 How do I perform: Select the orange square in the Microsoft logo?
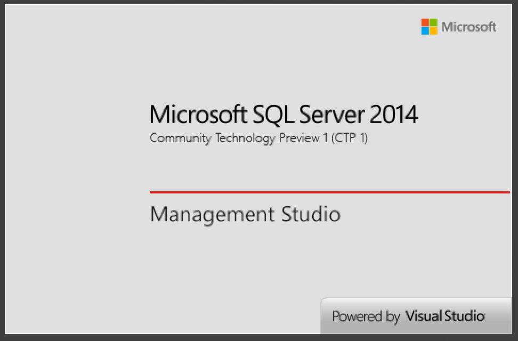click(425, 22)
